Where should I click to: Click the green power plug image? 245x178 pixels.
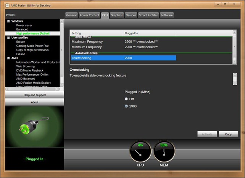click(x=34, y=126)
